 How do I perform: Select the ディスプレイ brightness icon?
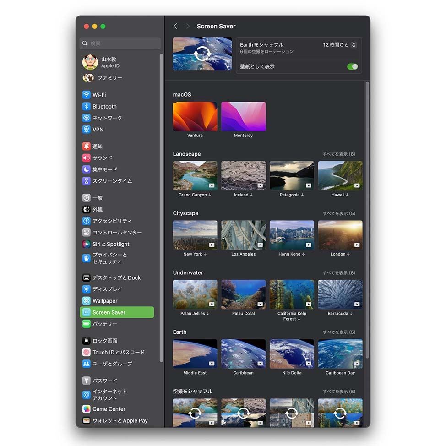[86, 289]
